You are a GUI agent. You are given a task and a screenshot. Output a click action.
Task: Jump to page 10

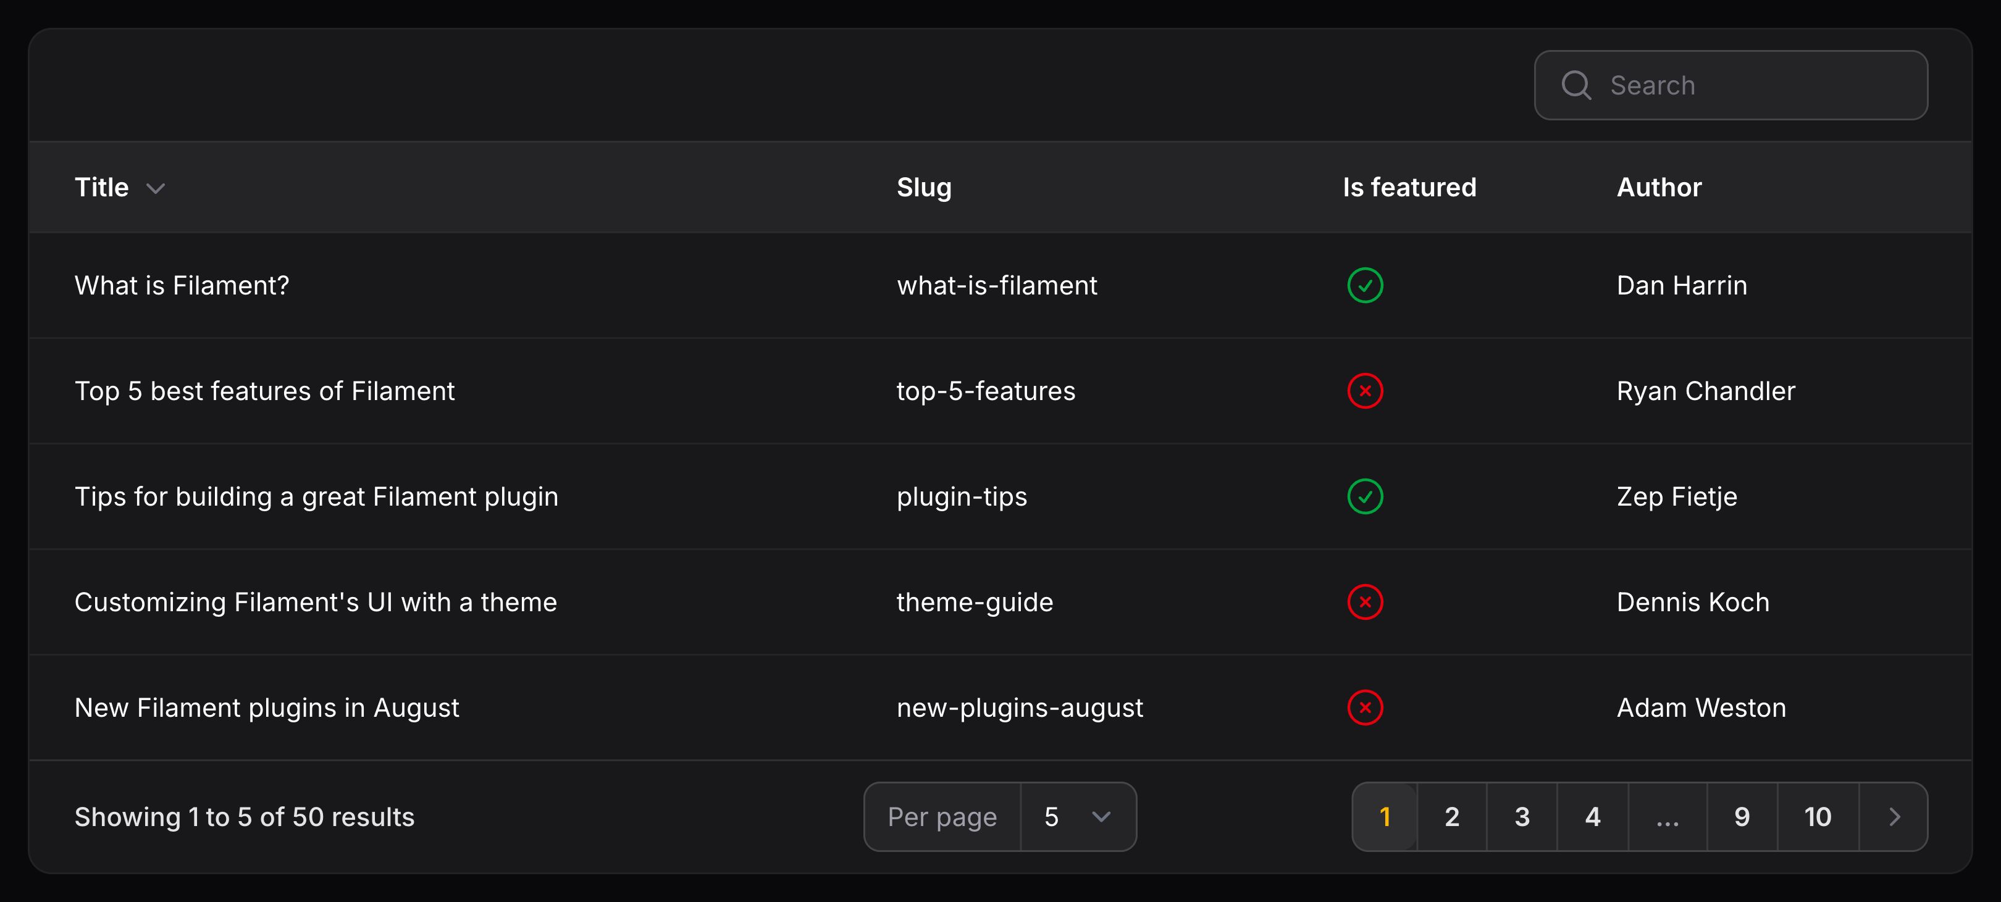point(1818,817)
